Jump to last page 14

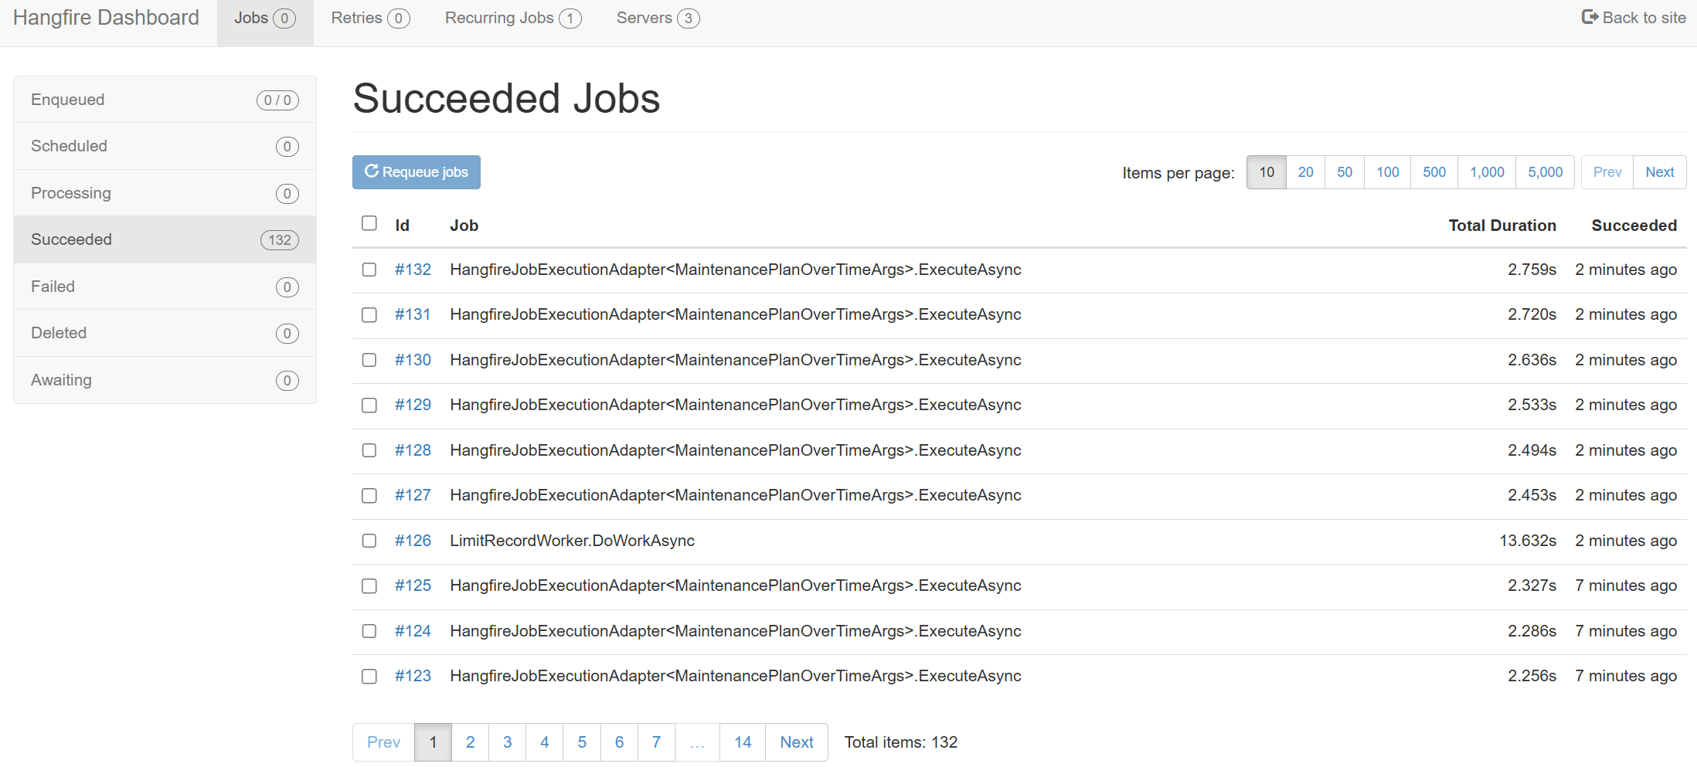point(743,742)
